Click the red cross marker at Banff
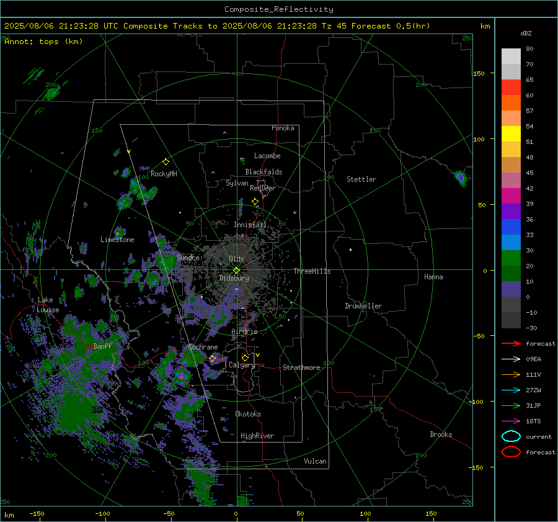This screenshot has width=558, height=522. tap(89, 346)
